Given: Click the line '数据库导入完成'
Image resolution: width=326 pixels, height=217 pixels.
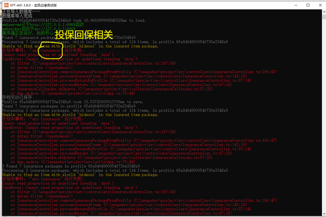Looking at the screenshot, I should click(17, 16).
